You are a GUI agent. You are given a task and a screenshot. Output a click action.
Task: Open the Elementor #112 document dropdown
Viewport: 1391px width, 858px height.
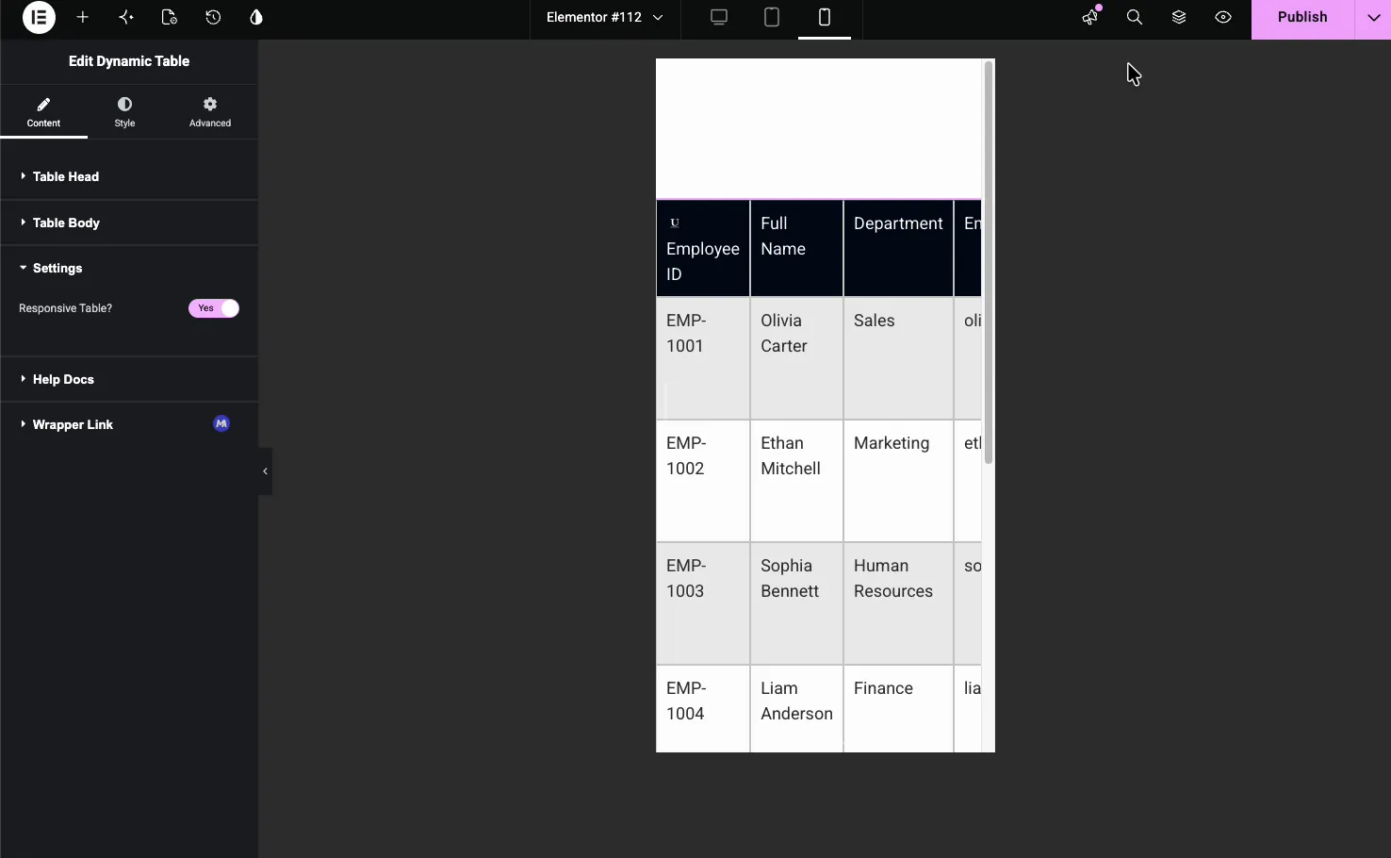[605, 18]
